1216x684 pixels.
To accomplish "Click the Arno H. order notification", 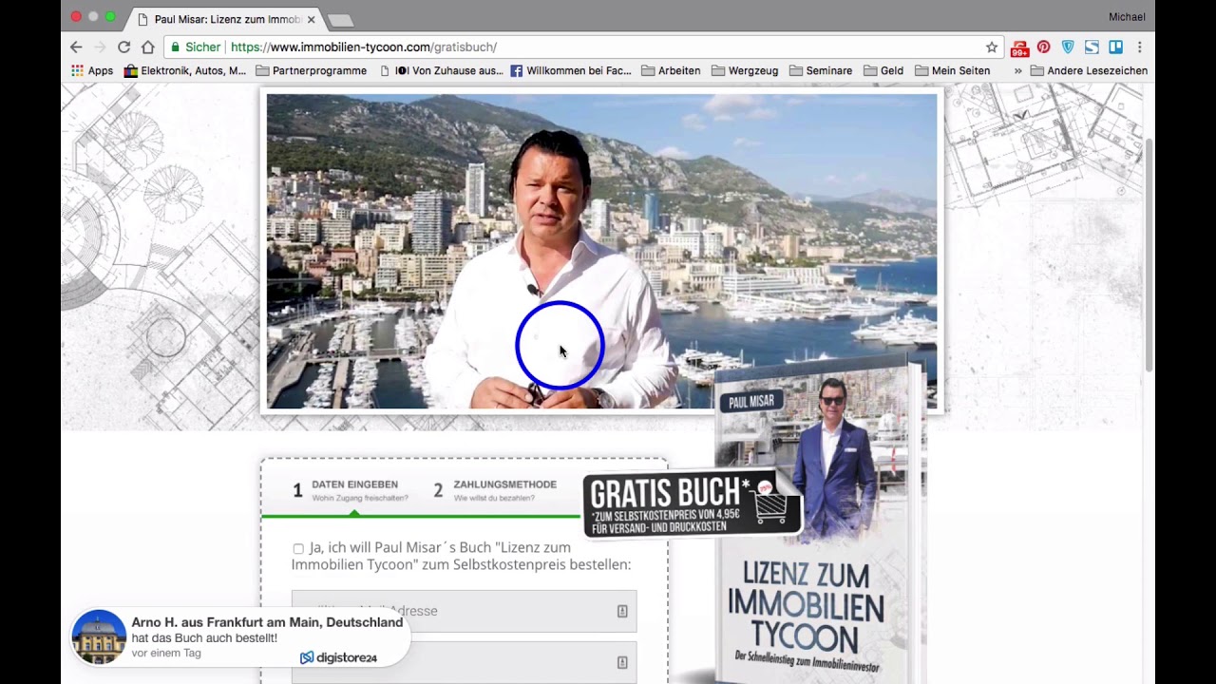I will click(x=241, y=636).
